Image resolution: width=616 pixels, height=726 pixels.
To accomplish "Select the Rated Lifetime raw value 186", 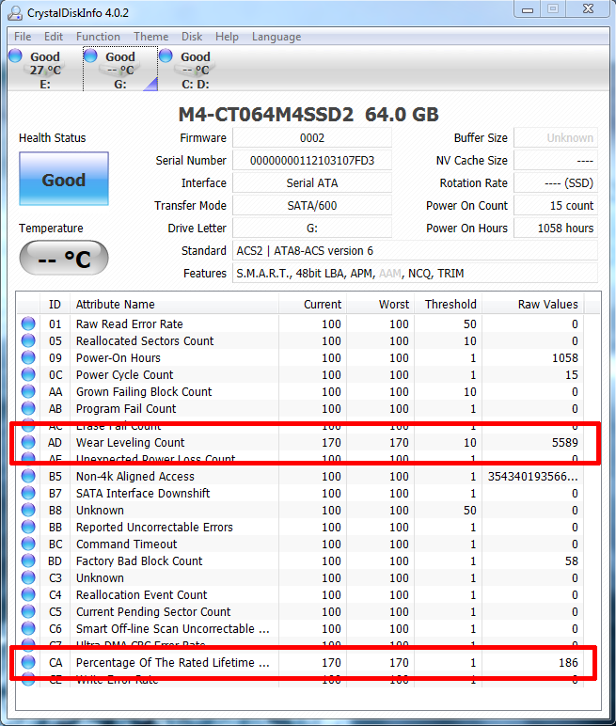I will [568, 662].
